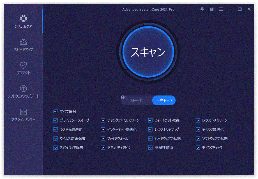Uncheck ショートカット修復
This screenshot has height=179, width=258.
[150, 120]
